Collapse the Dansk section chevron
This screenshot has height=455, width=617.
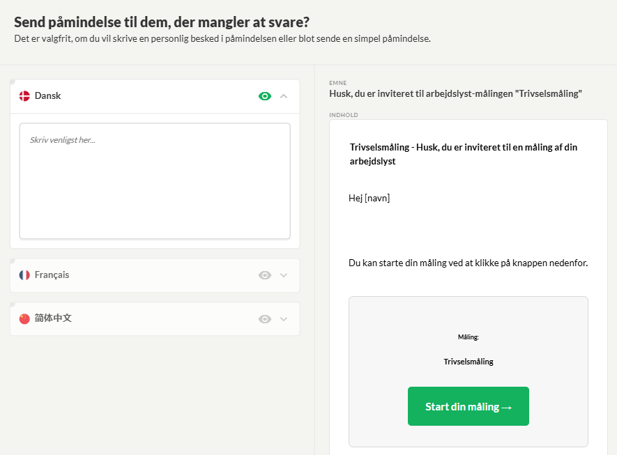284,96
